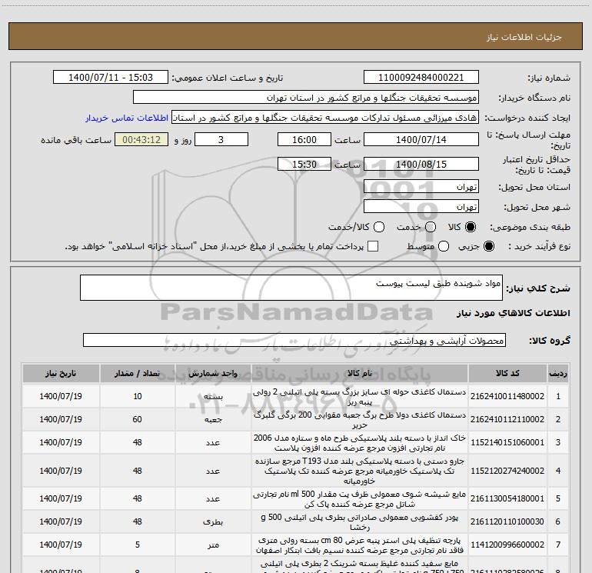Click the validity time field 15:30

coord(304,164)
